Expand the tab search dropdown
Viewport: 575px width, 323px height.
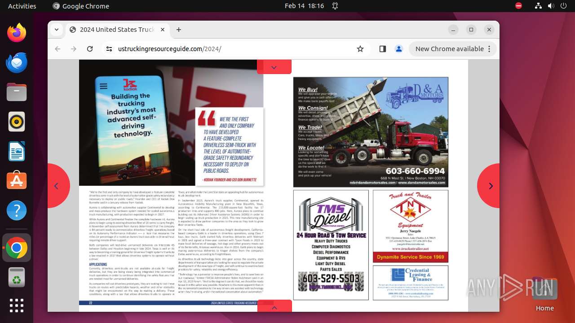(x=57, y=30)
